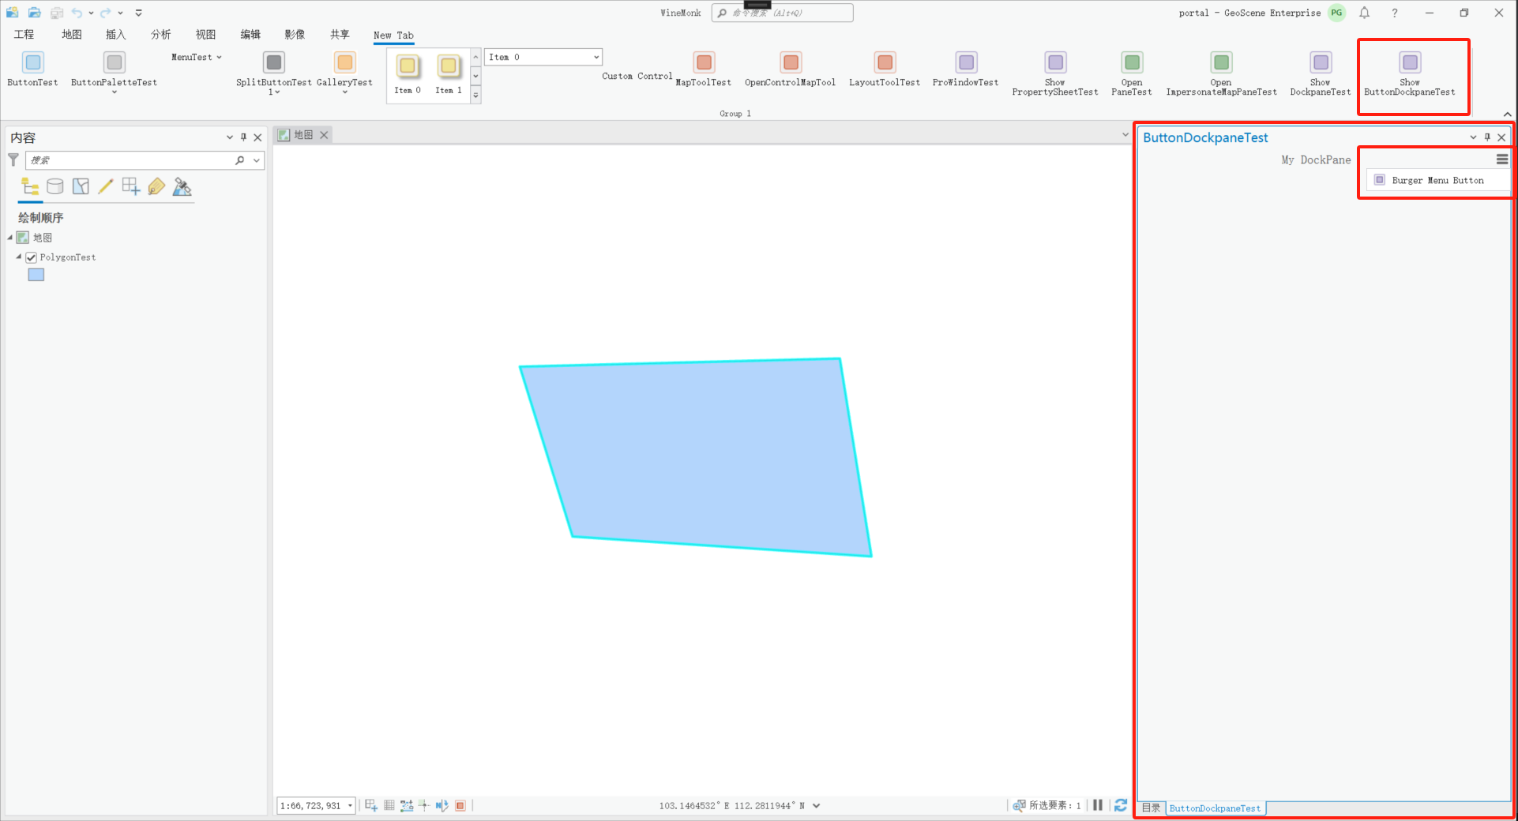Toggle PolygonTest layer visibility checkbox
The height and width of the screenshot is (821, 1518).
pyautogui.click(x=32, y=257)
